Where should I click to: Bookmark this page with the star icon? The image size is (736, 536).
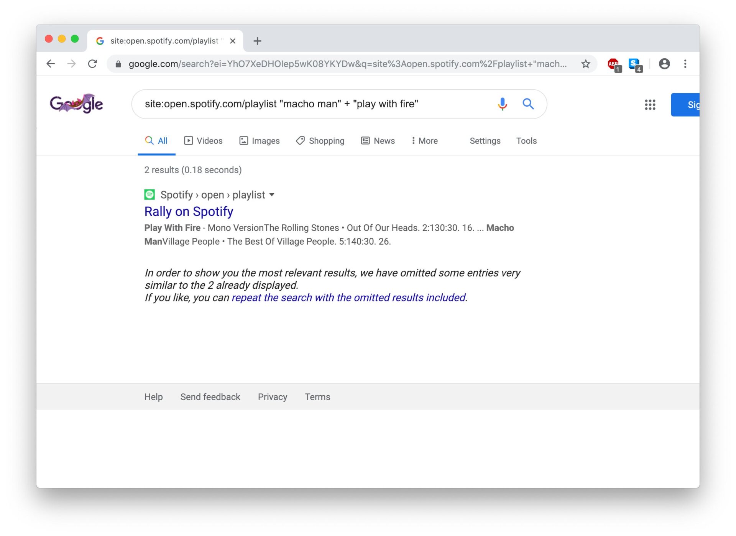585,64
